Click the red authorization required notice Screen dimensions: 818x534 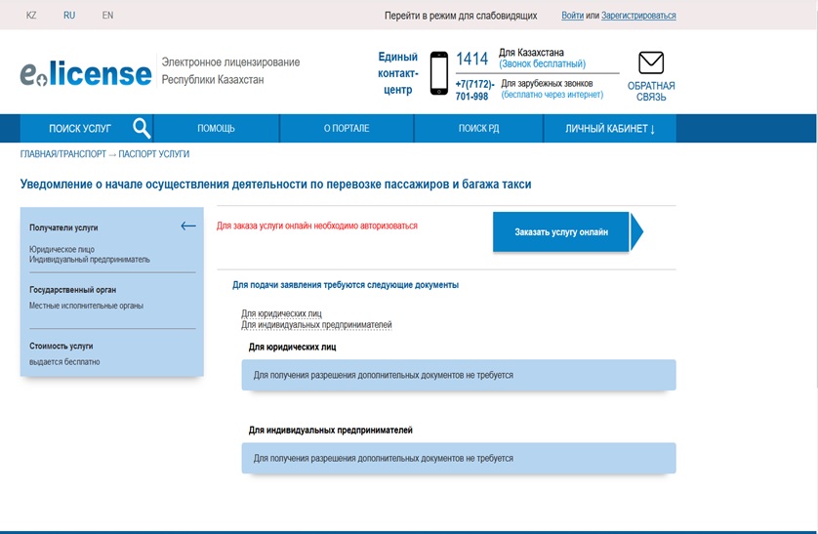click(x=316, y=226)
